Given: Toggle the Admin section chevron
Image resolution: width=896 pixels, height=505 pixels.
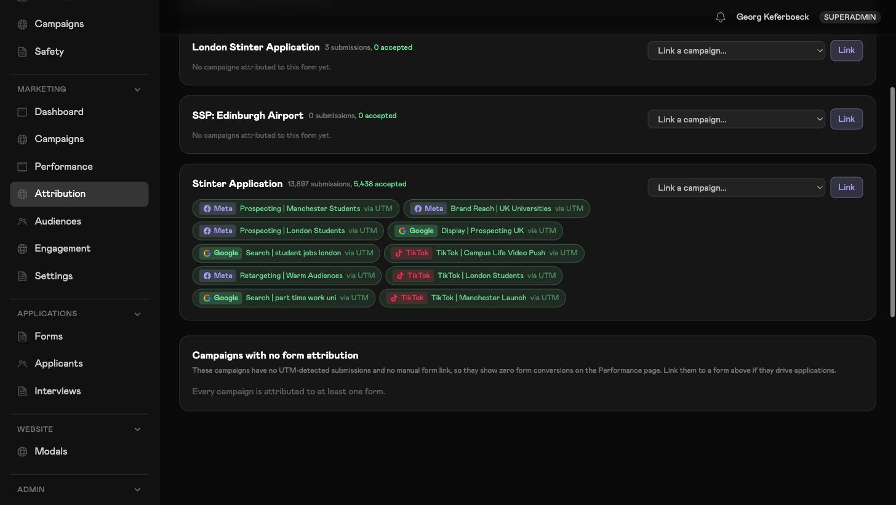Looking at the screenshot, I should (x=137, y=490).
